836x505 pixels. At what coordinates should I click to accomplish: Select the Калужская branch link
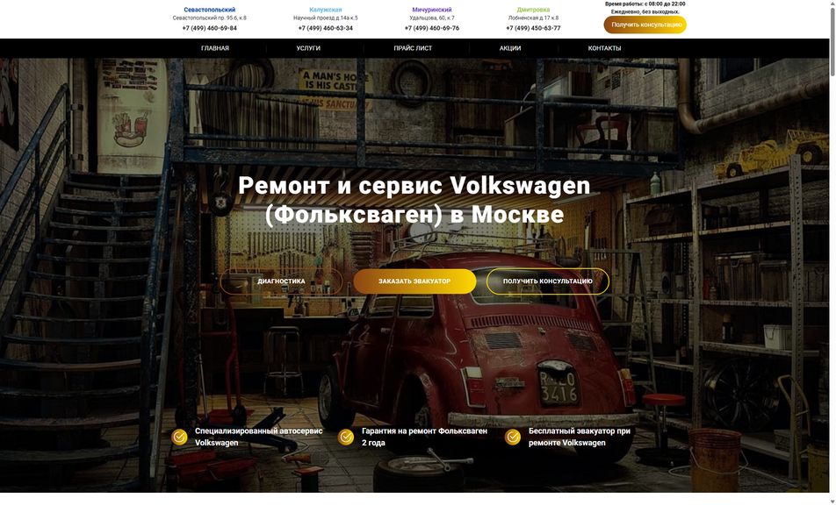(325, 10)
